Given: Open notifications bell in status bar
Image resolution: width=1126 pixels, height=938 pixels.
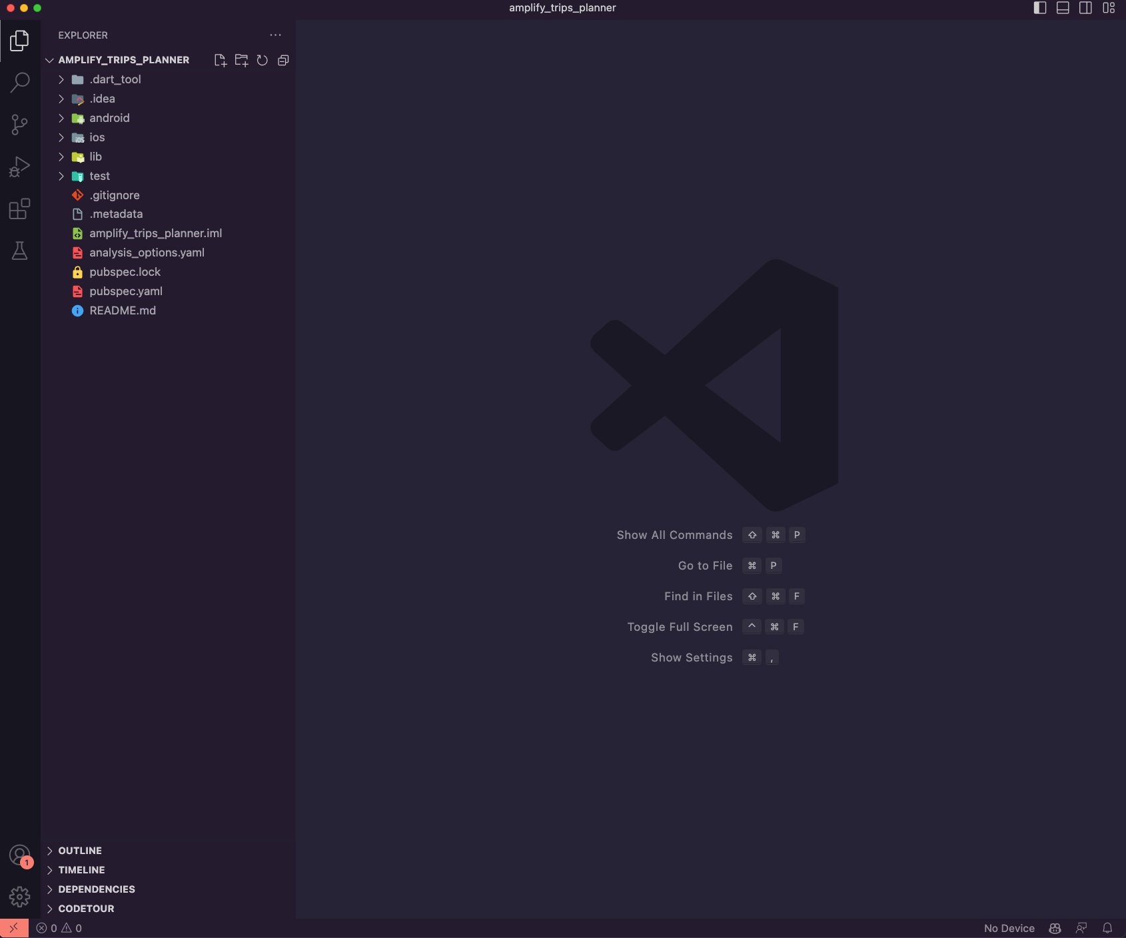Looking at the screenshot, I should coord(1107,928).
